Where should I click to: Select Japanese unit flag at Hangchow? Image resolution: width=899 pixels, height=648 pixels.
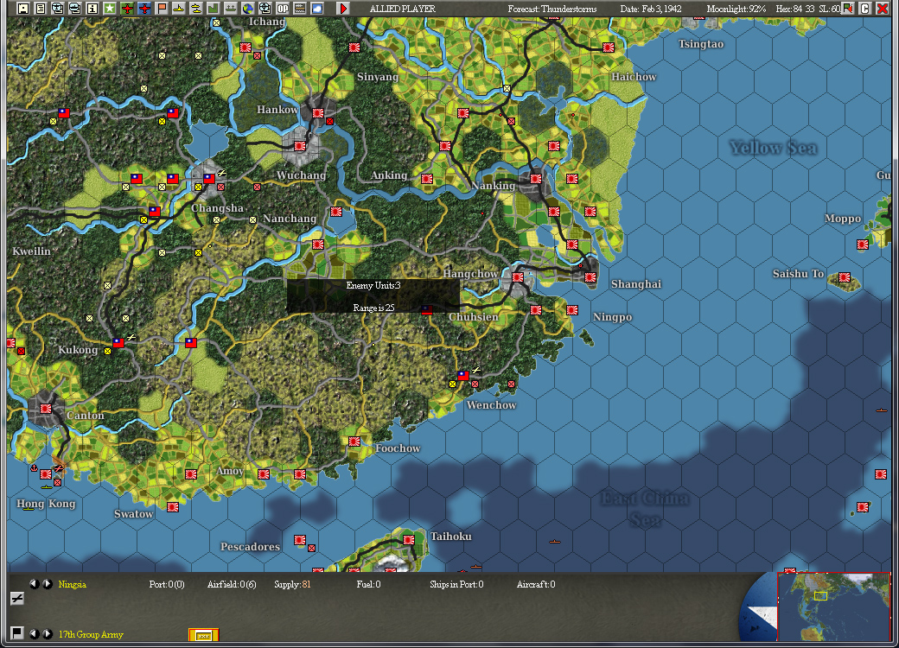click(x=517, y=277)
